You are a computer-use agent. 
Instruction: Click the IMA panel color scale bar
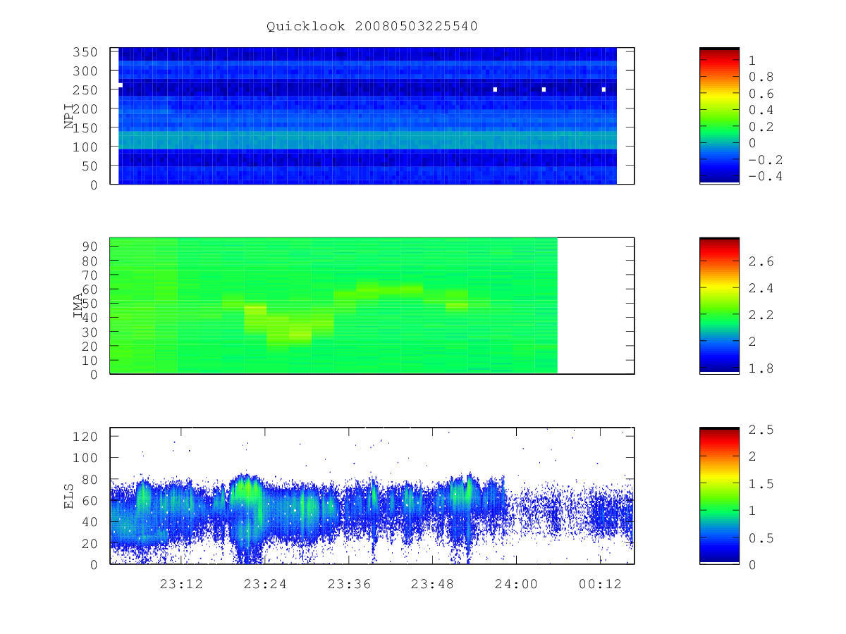tap(719, 306)
